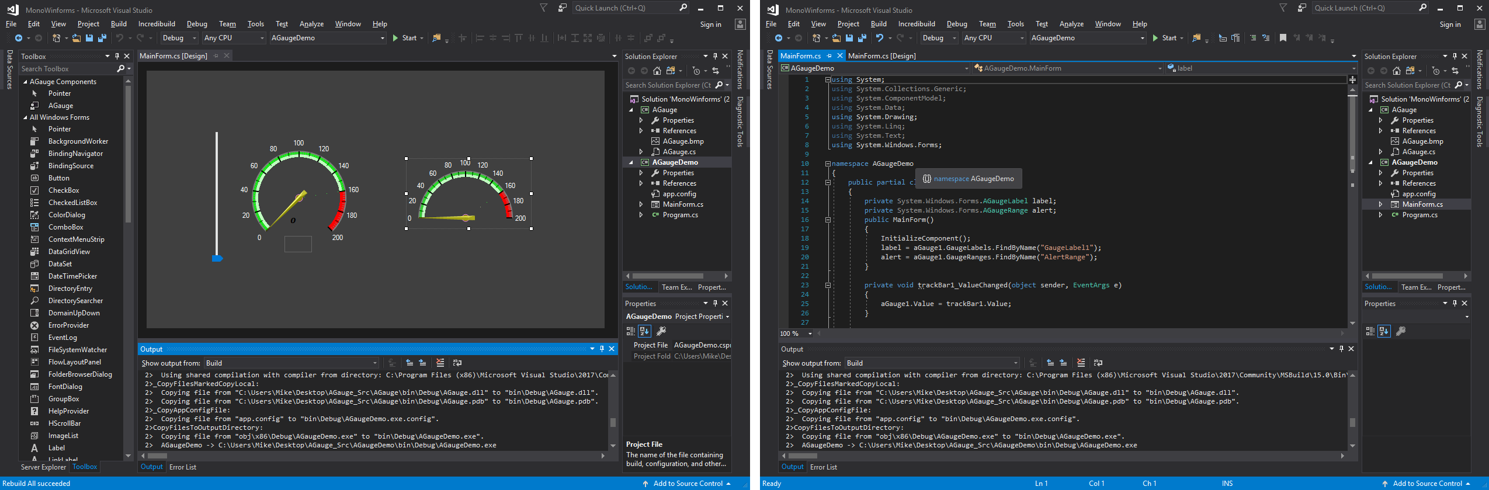
Task: Click the CheckBox entry in Toolbox
Action: (64, 190)
